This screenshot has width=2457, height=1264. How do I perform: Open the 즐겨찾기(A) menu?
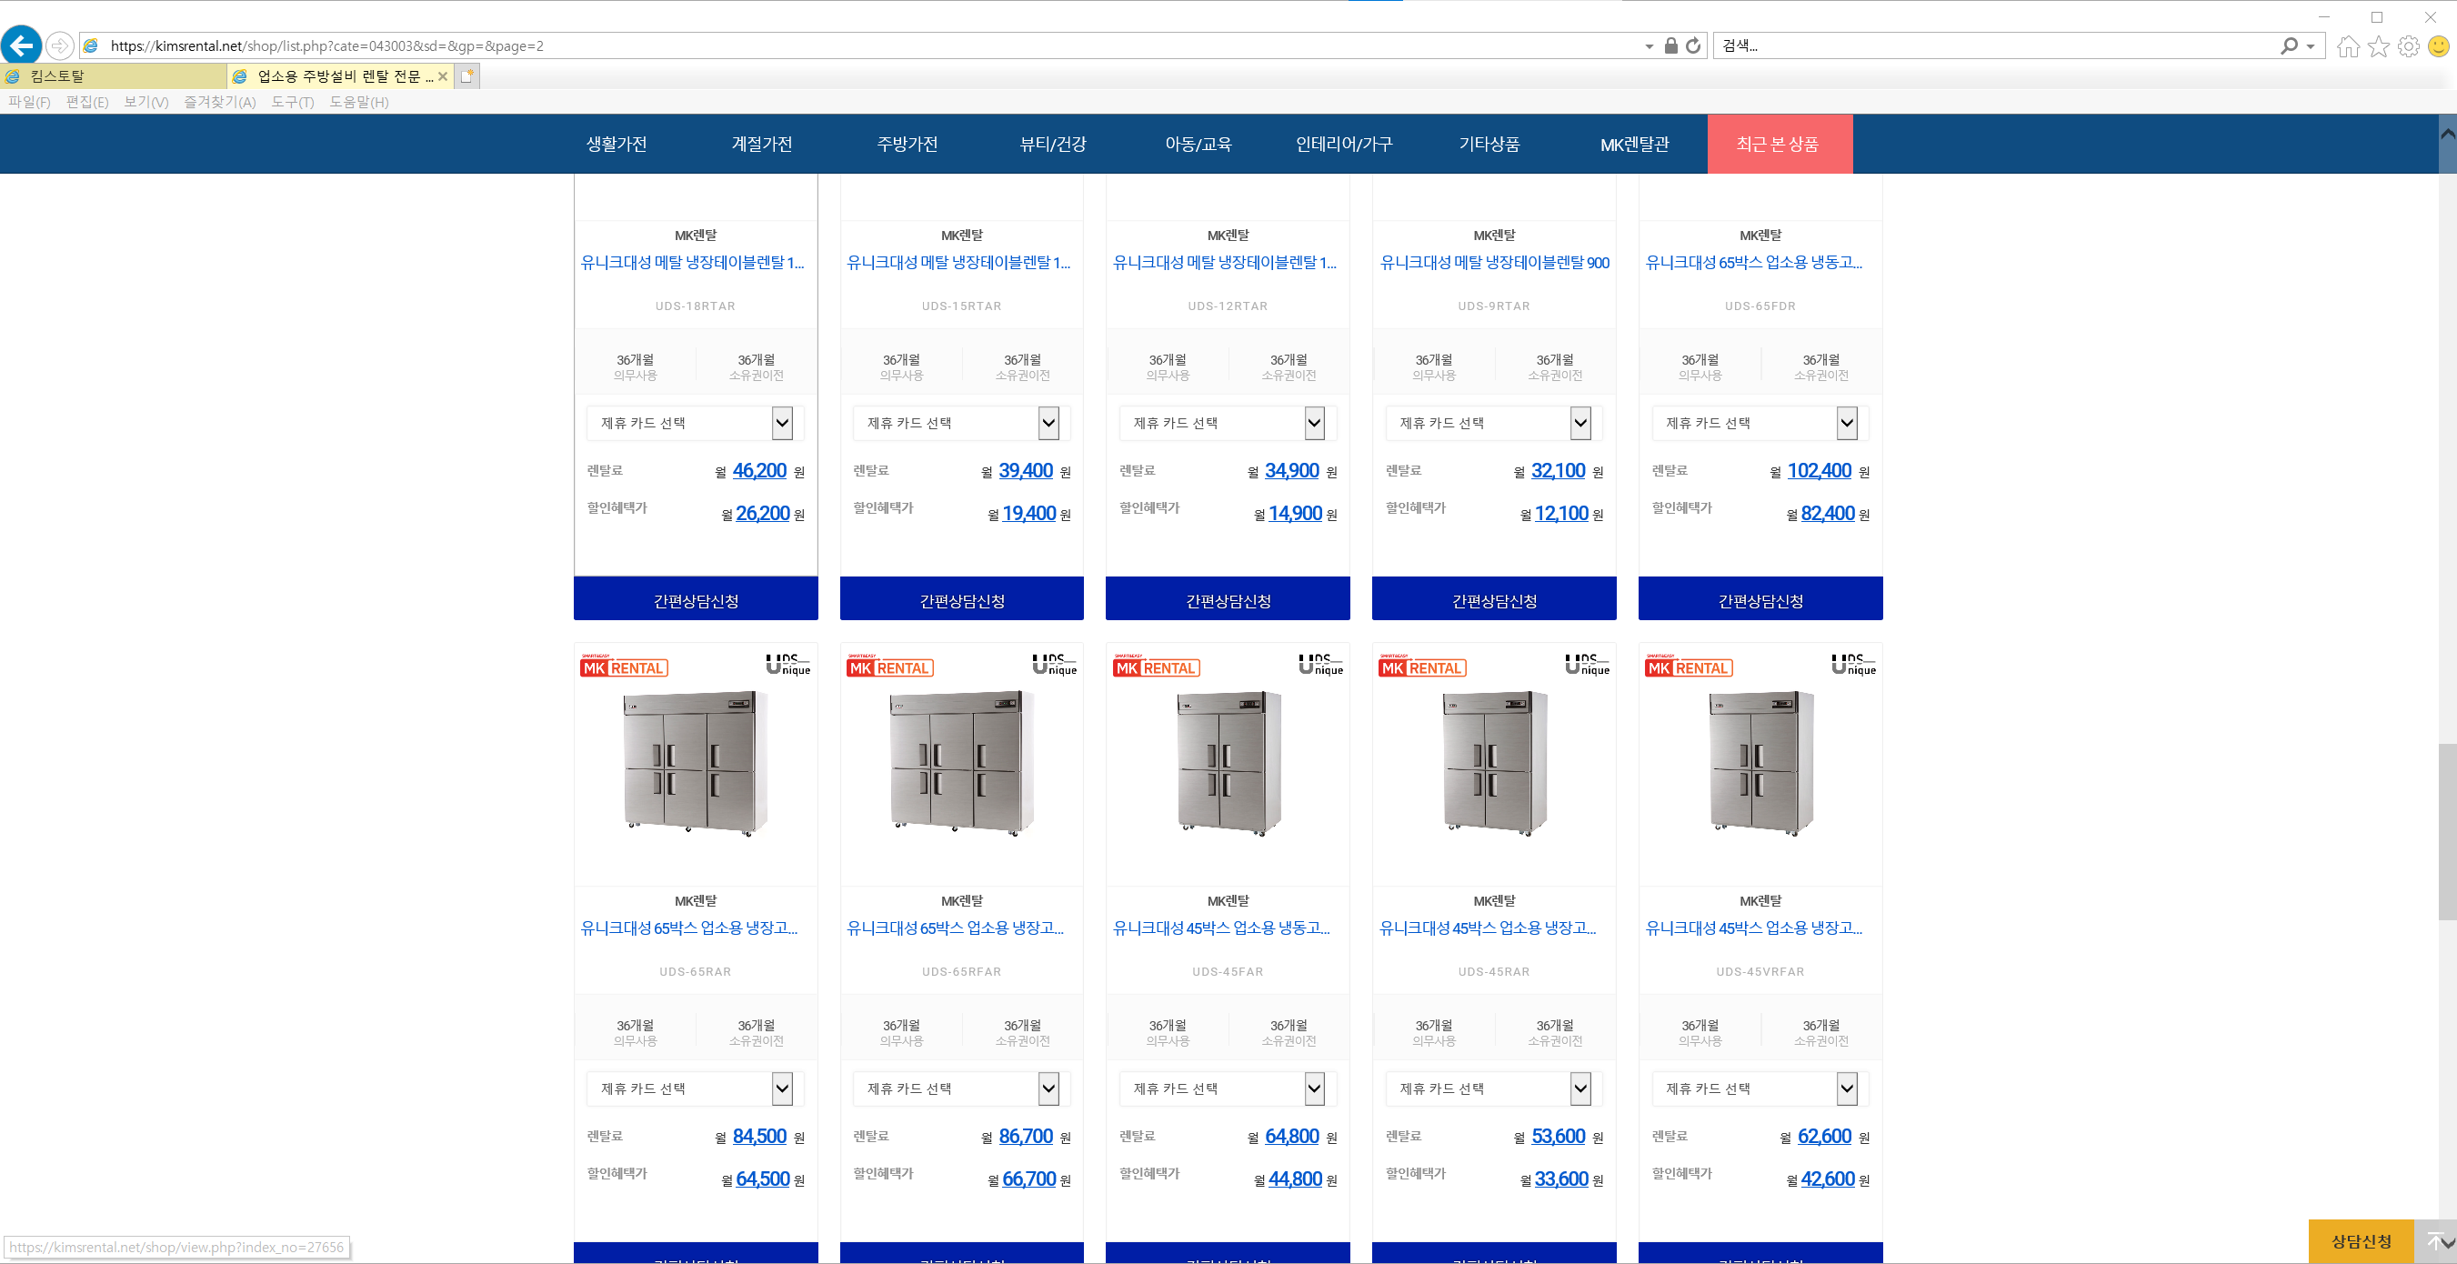click(x=219, y=102)
